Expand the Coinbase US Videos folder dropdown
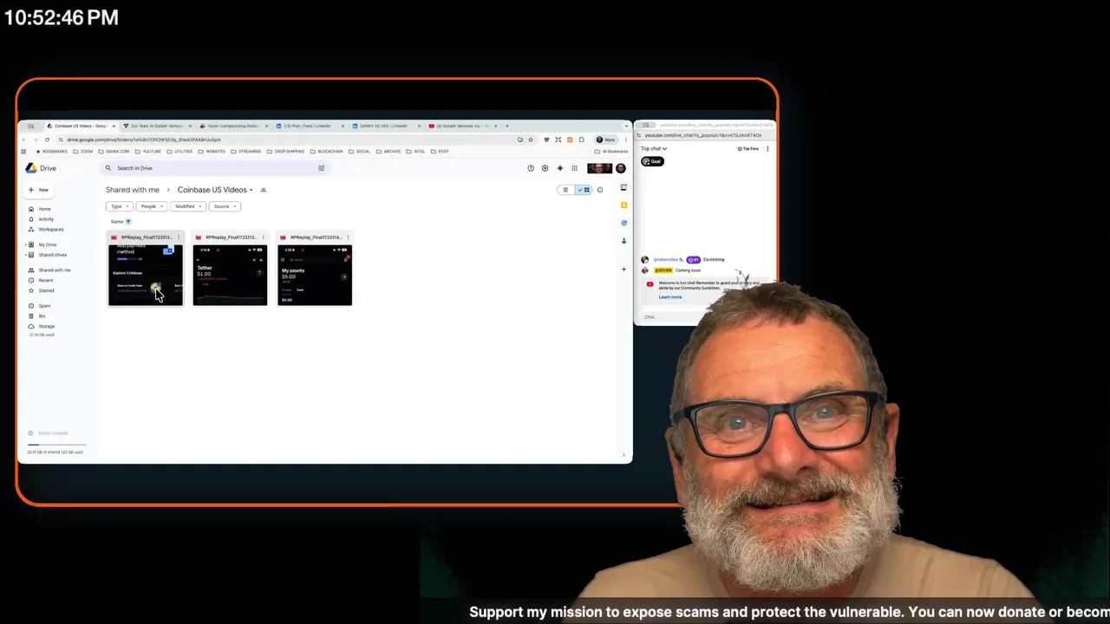This screenshot has height=624, width=1110. click(x=251, y=190)
